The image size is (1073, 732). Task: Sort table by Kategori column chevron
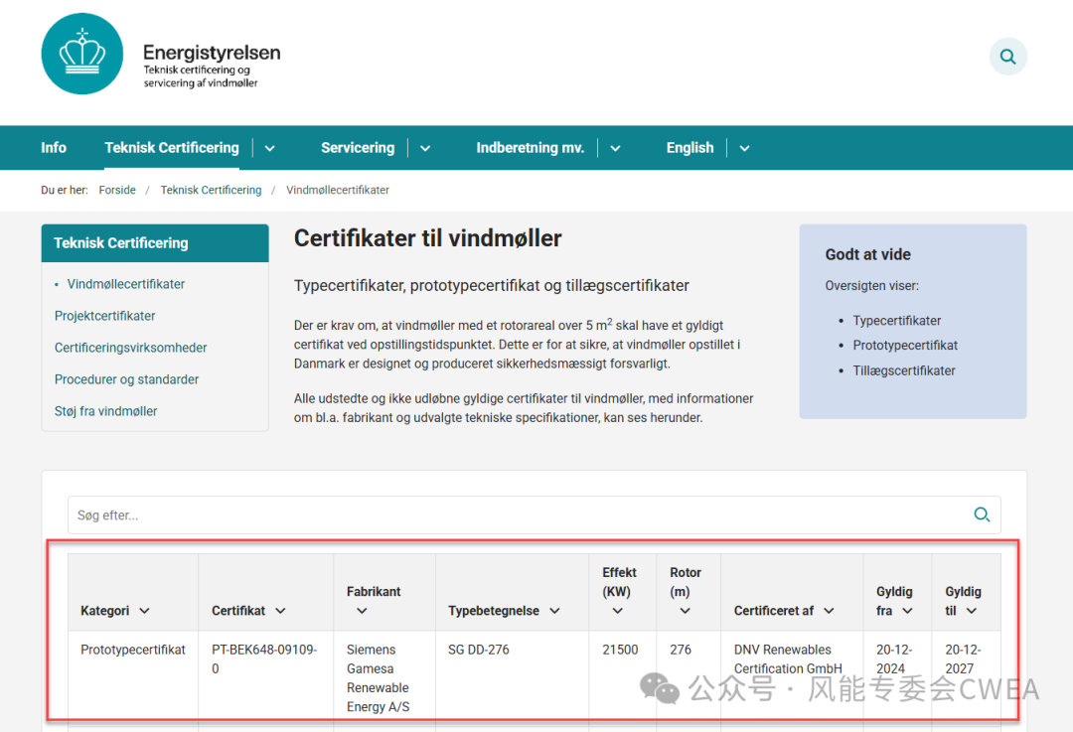144,611
